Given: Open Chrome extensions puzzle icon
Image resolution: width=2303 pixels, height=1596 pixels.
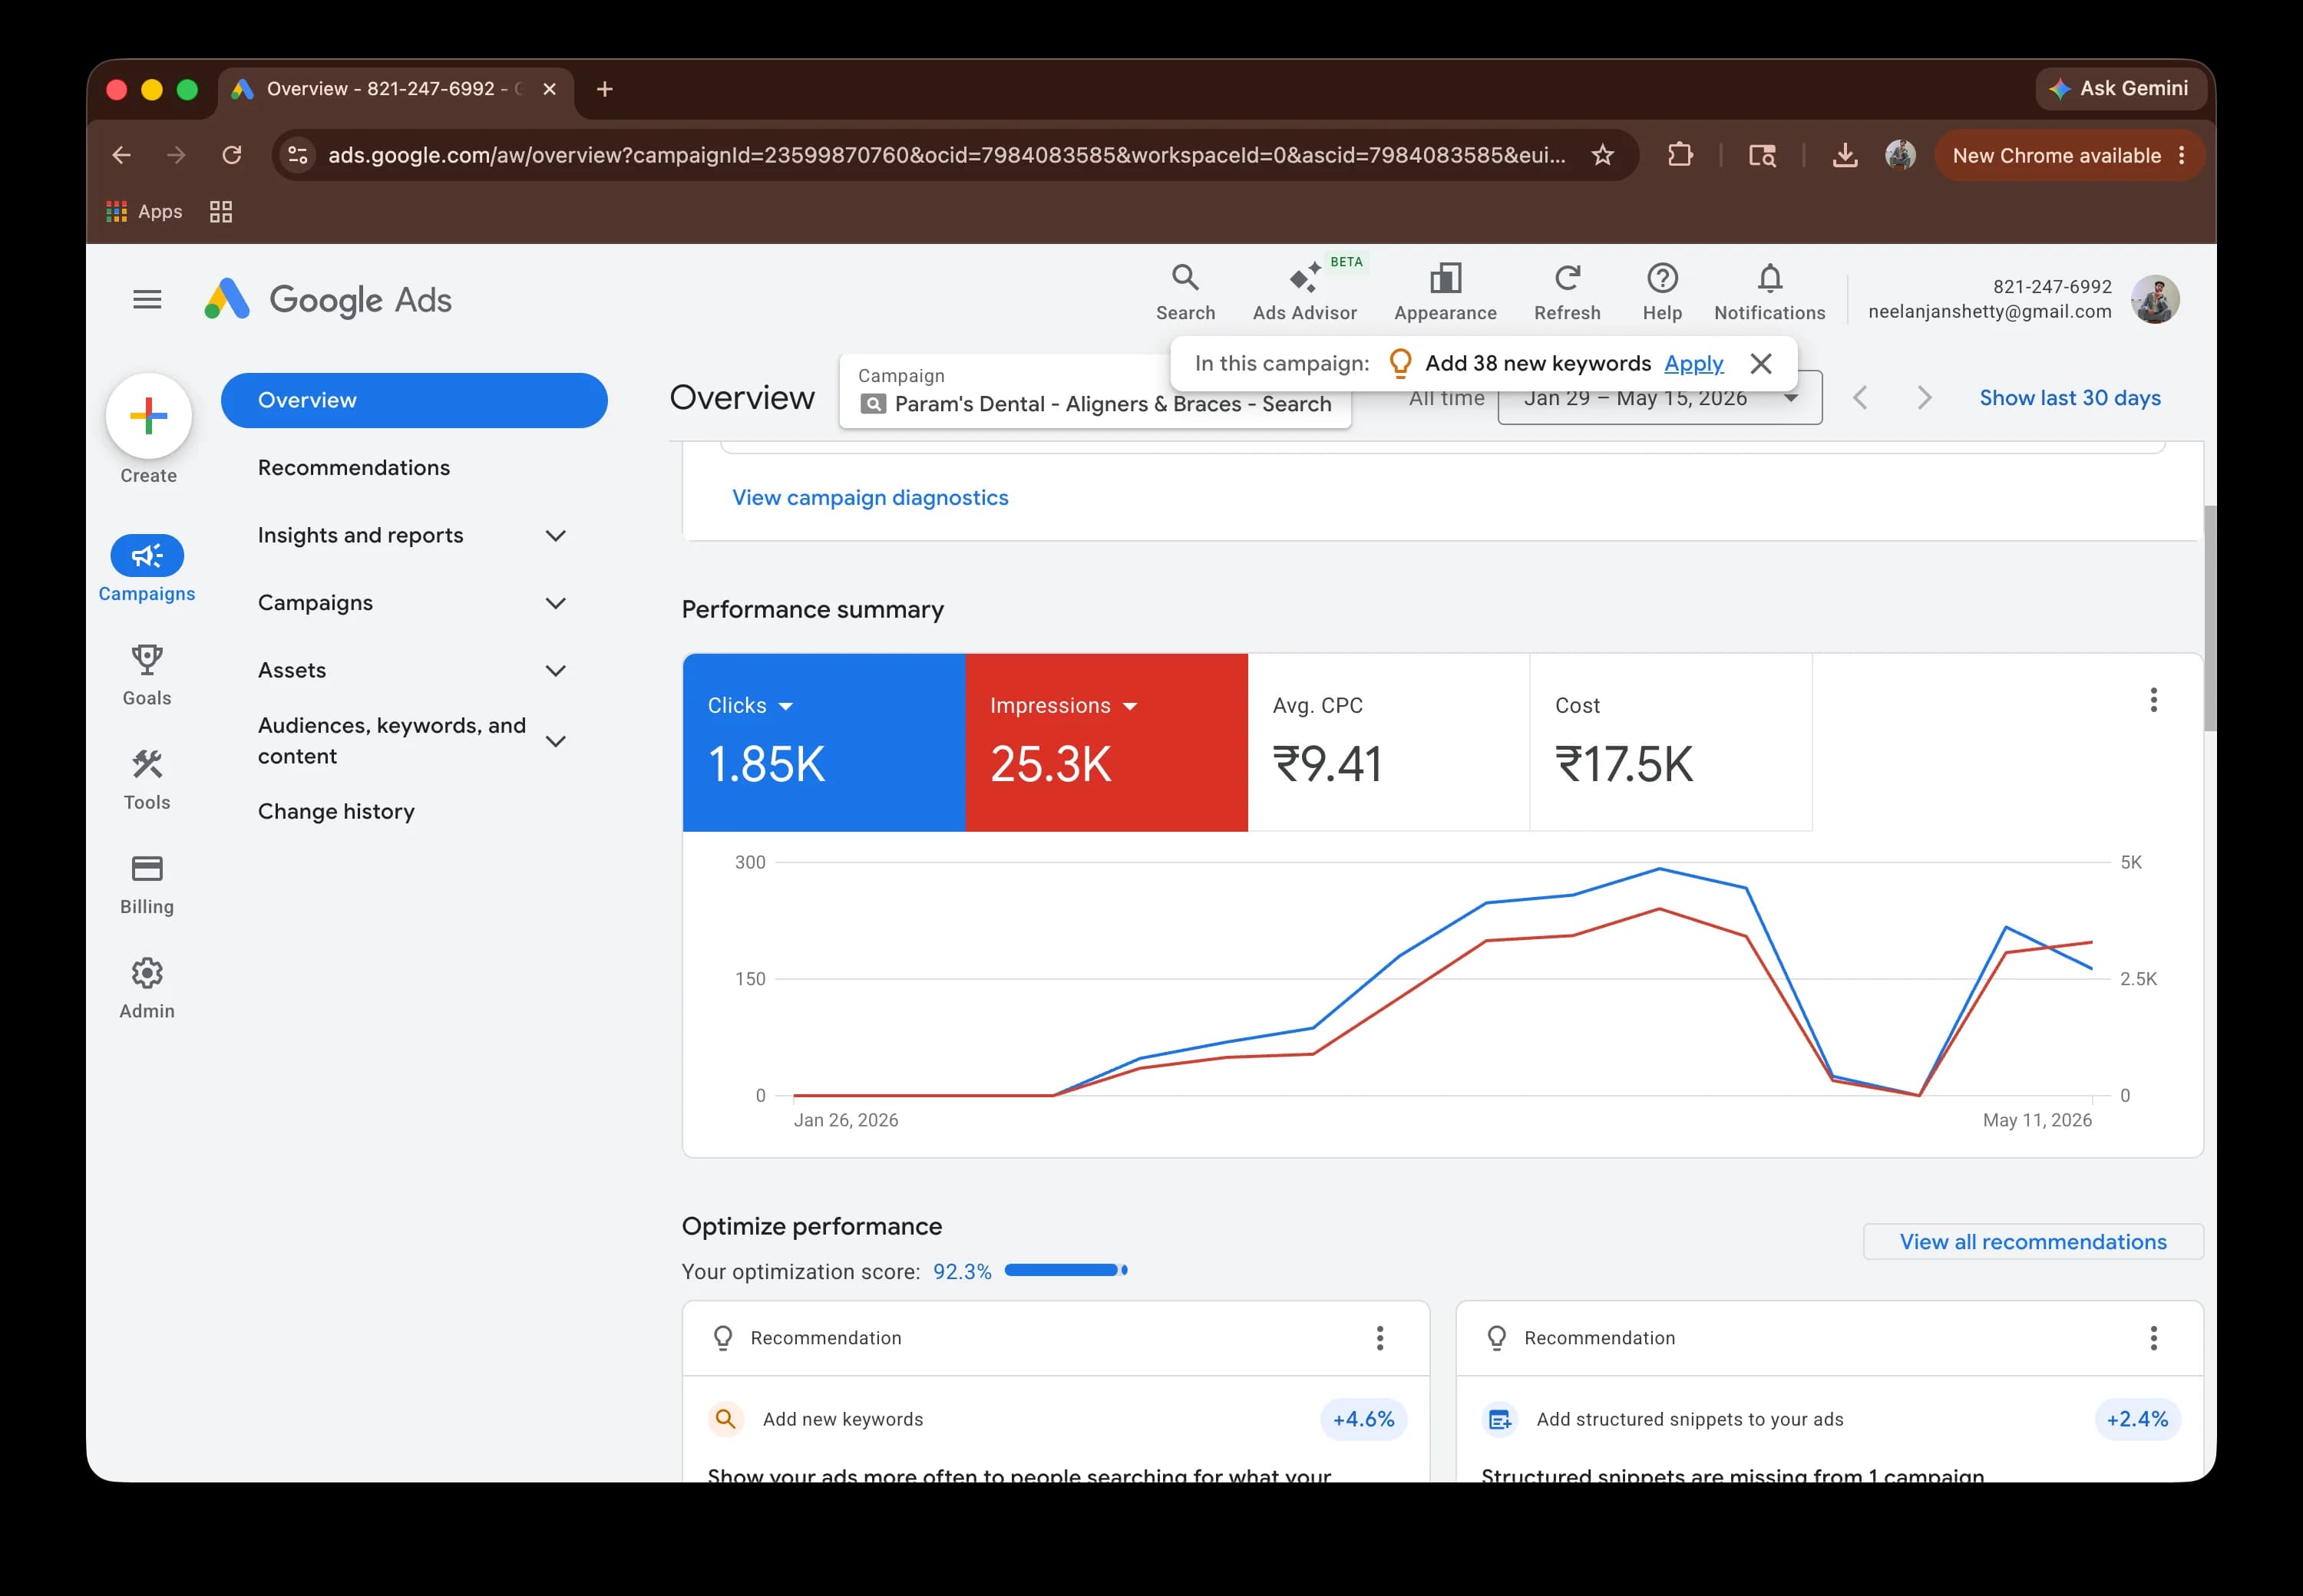Looking at the screenshot, I should tap(1680, 155).
